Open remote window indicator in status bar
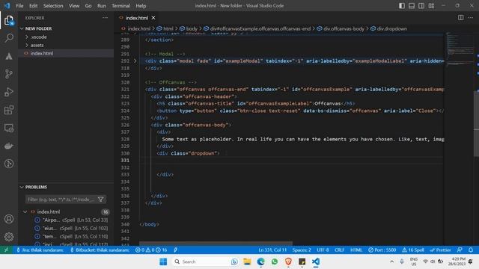479x269 pixels. coord(6,250)
